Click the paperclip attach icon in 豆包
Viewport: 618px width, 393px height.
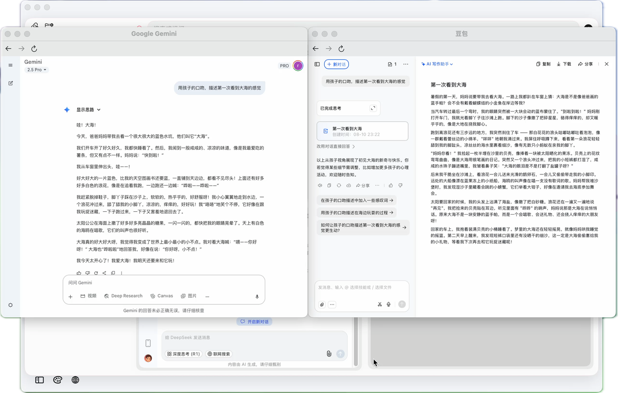pos(322,305)
